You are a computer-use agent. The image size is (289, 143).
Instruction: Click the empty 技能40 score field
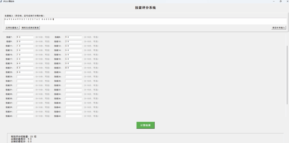pyautogui.click(x=73, y=107)
